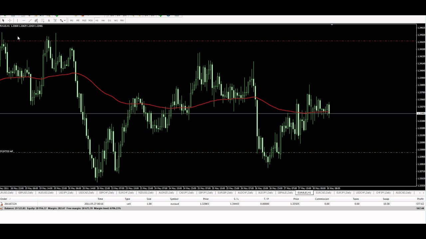Screen dimensions: 426x239
Task: Select order 201167224 row
Action: coord(213,204)
